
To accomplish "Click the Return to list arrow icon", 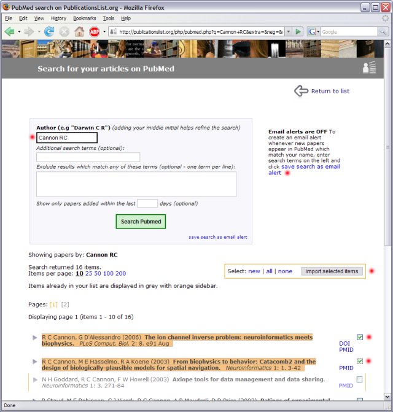I will click(x=301, y=91).
